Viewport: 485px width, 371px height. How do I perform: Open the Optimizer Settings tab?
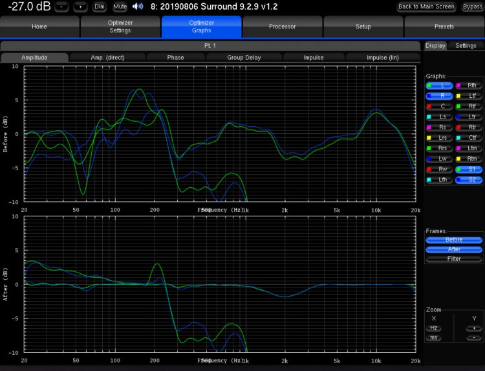[x=120, y=27]
